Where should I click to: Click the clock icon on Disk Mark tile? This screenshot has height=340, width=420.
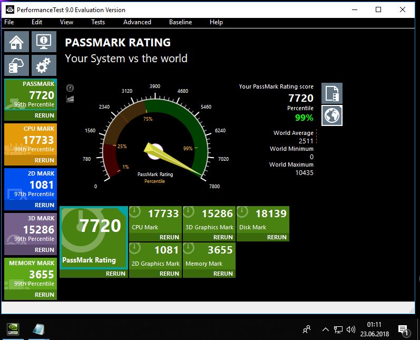point(242,212)
